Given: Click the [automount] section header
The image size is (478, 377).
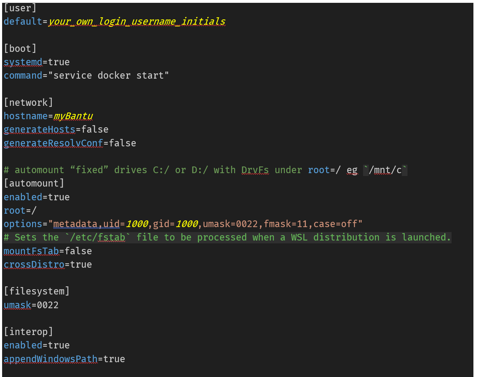Looking at the screenshot, I should [x=34, y=183].
